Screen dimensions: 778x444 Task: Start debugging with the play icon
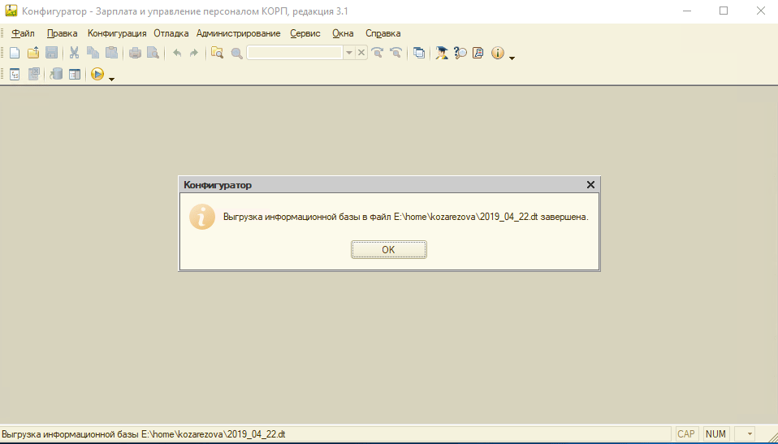[97, 74]
